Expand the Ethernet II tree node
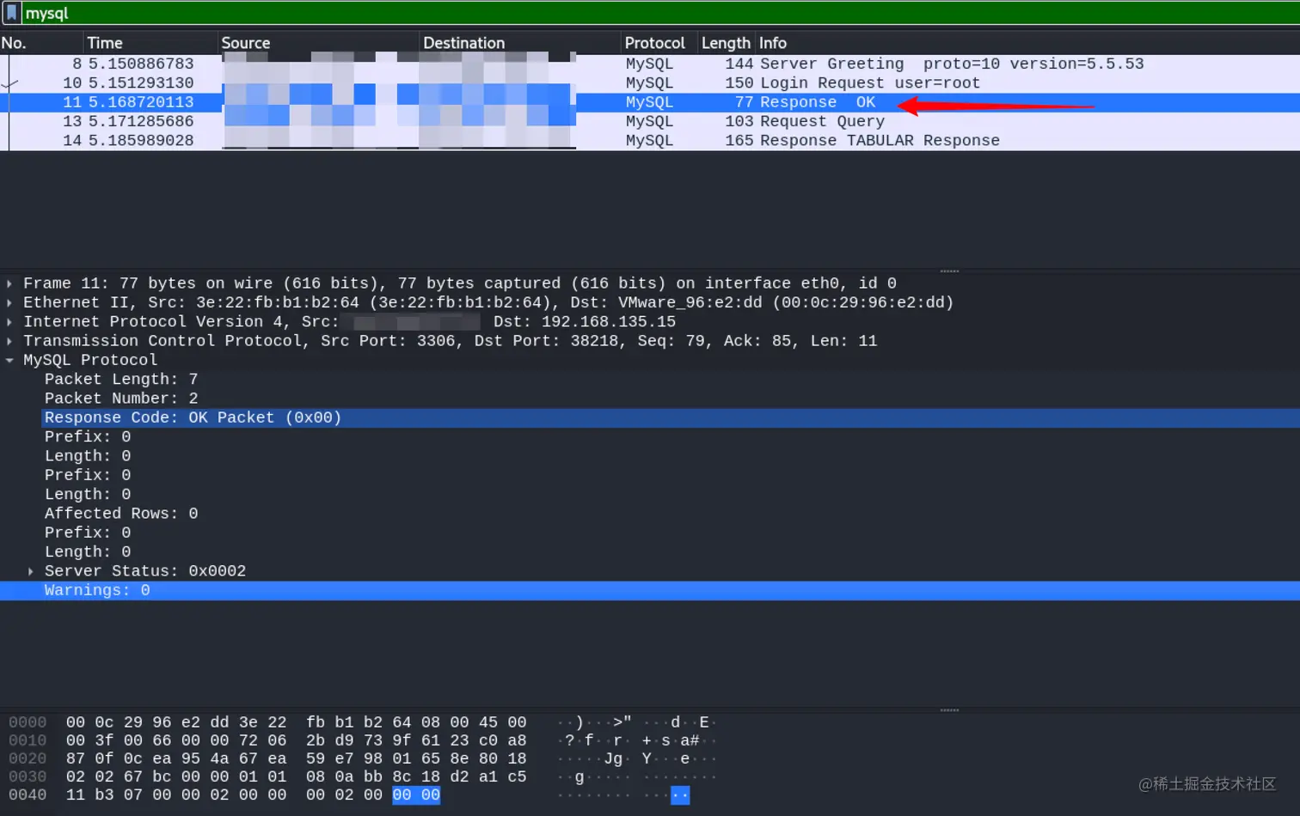 tap(9, 302)
